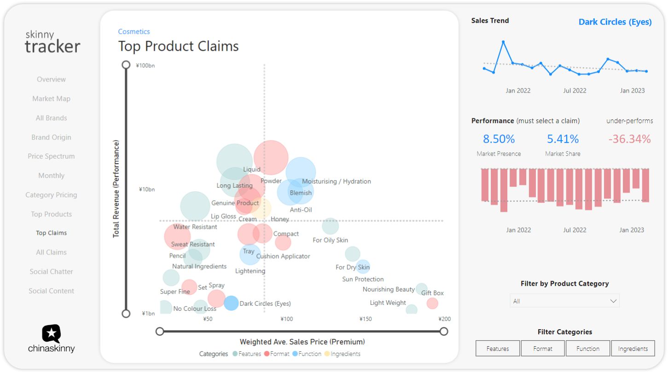Viewport: 668px width, 373px height.
Task: Click the Anti-Oil label in chart
Action: 301,210
